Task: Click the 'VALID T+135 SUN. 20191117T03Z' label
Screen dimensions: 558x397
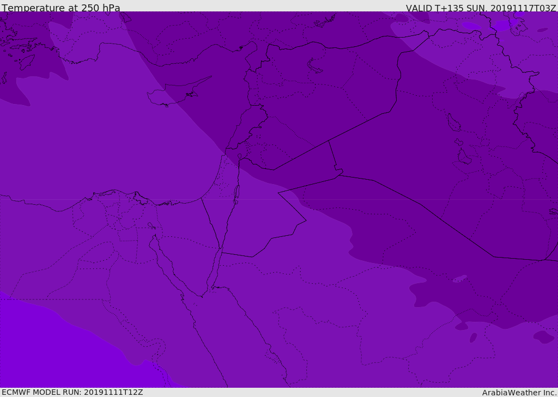Action: pyautogui.click(x=481, y=8)
